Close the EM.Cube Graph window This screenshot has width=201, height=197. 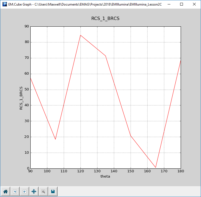click(194, 4)
